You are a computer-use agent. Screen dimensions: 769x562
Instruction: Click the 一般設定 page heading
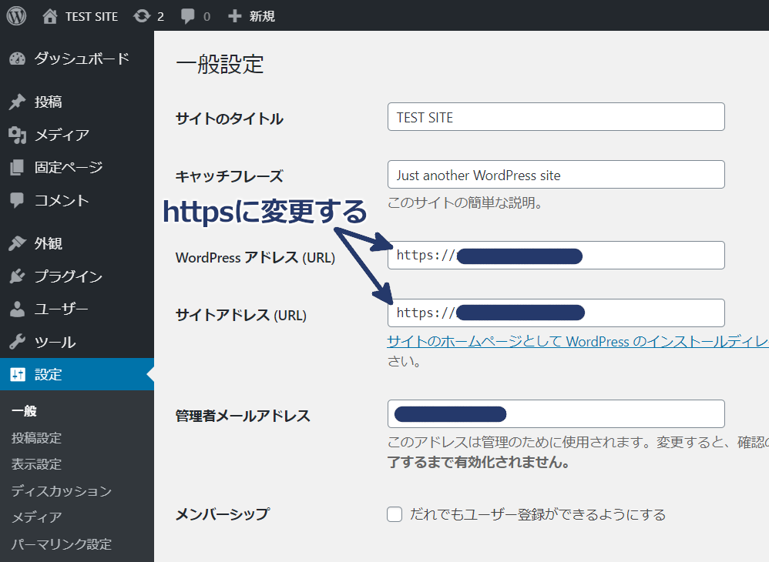point(220,64)
